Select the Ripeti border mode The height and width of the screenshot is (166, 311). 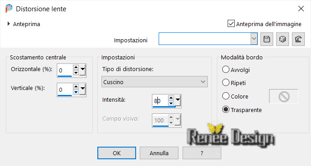click(226, 82)
